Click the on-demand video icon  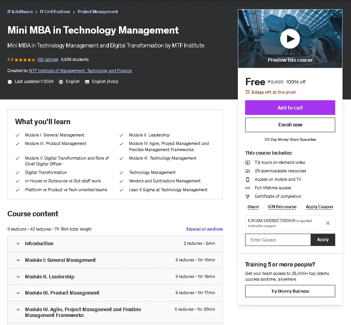click(247, 162)
